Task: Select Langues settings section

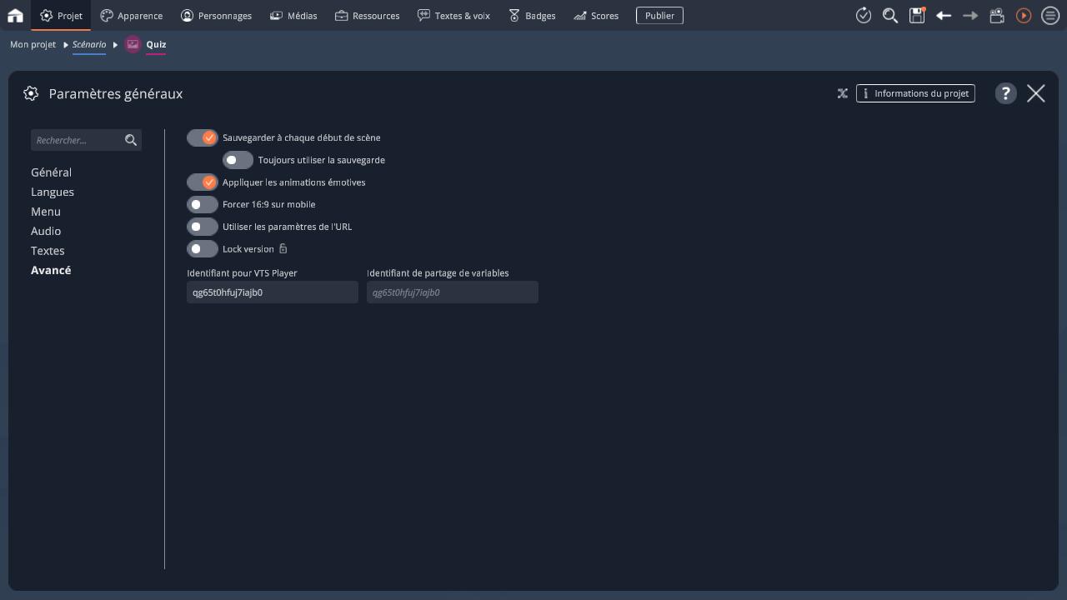Action: click(x=53, y=192)
